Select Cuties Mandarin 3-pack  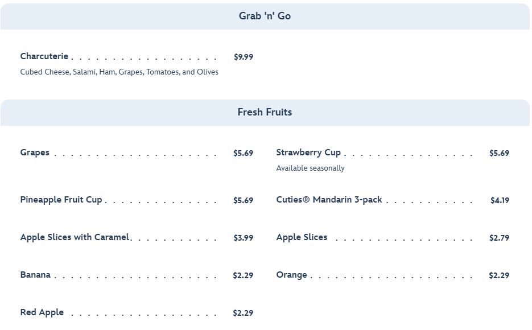coord(329,200)
